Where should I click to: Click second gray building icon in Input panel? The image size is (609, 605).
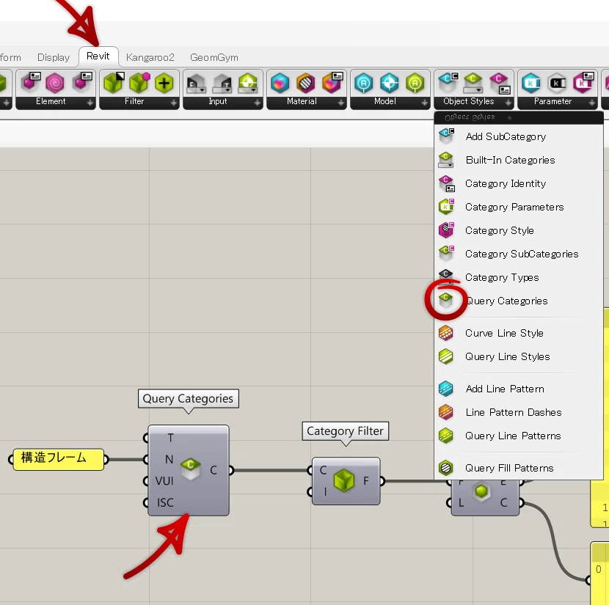pos(222,83)
